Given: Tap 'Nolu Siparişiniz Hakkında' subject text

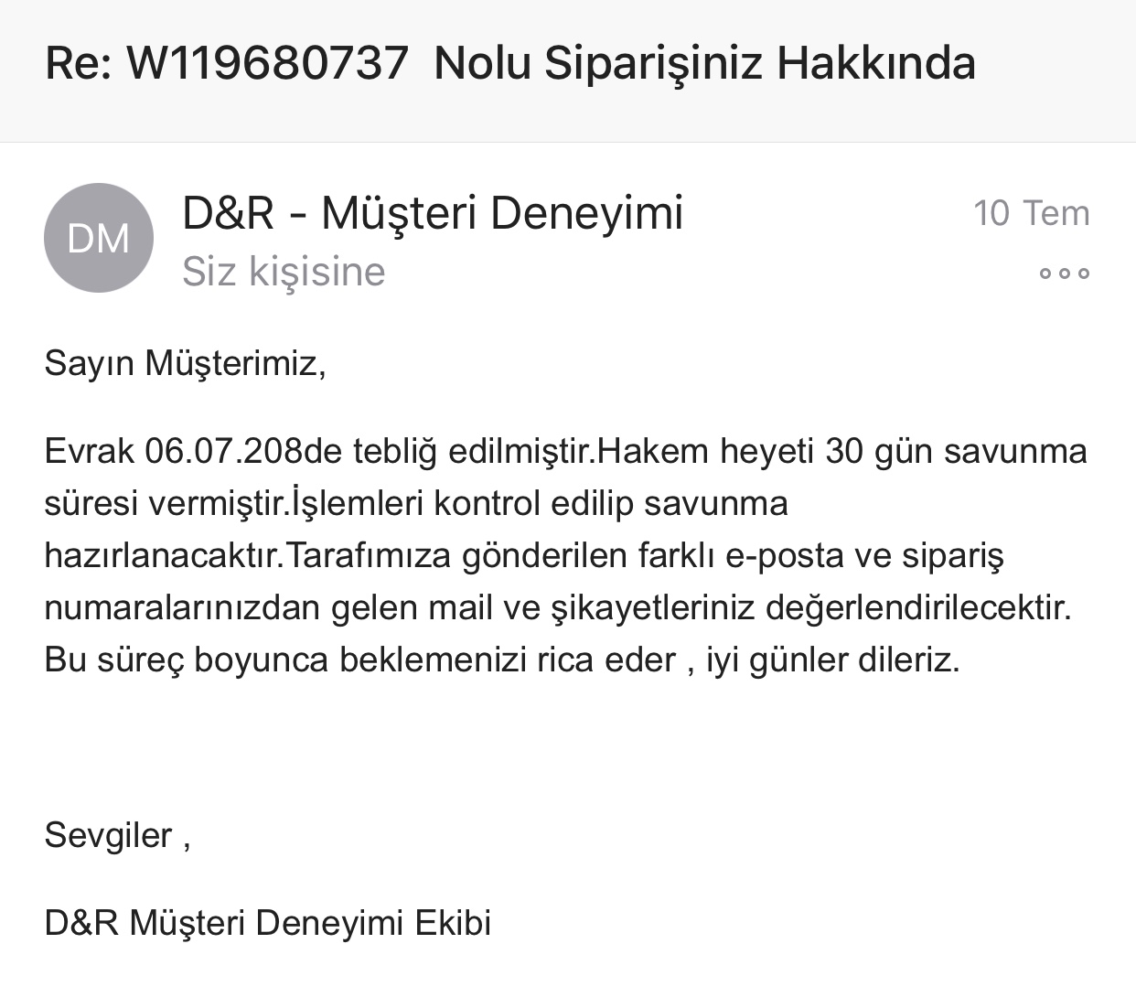Looking at the screenshot, I should [704, 64].
